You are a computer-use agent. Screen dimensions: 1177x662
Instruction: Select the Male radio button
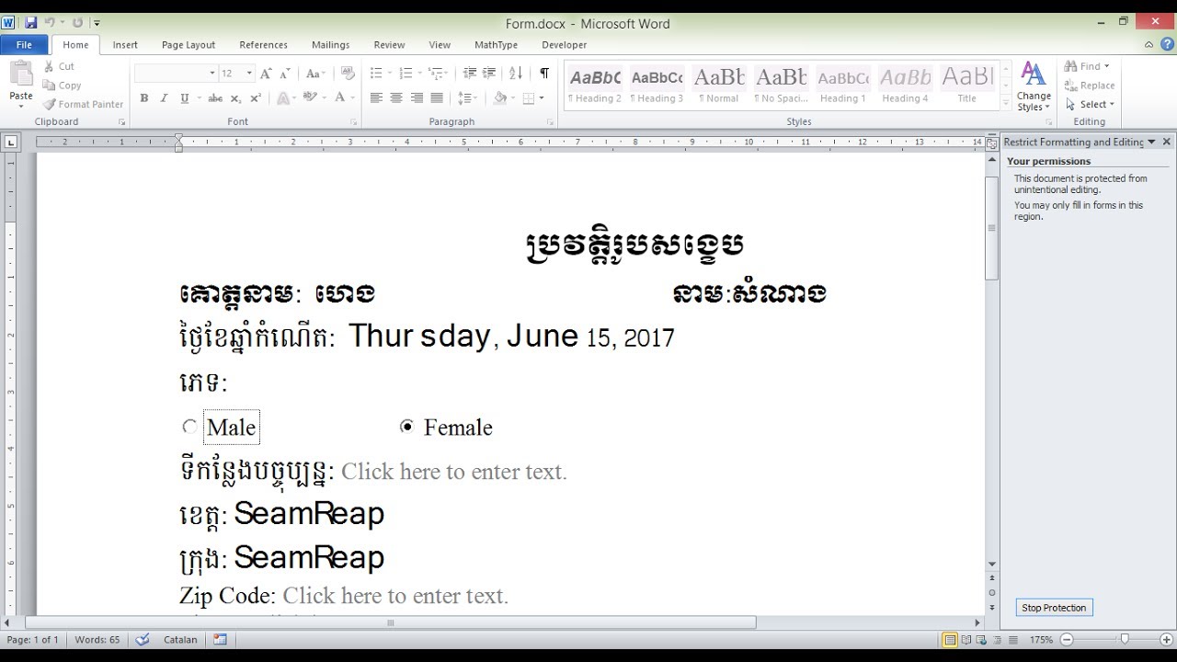[x=189, y=427]
